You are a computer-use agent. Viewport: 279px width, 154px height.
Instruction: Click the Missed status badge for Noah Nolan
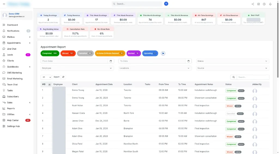[229, 106]
